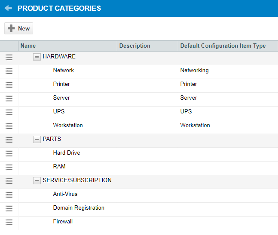The width and height of the screenshot is (278, 235).
Task: Open the menu icon for the UPS row
Action: click(9, 112)
